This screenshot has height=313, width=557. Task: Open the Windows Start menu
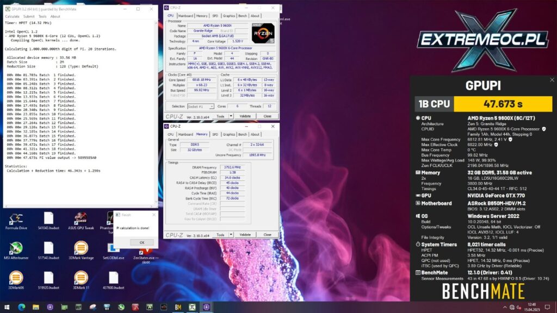tap(7, 307)
